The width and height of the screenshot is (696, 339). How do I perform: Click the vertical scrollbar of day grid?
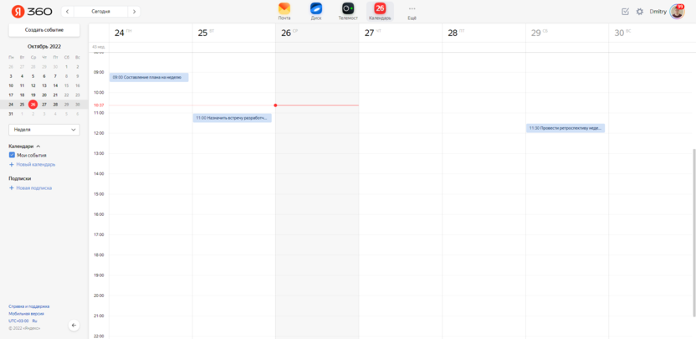pyautogui.click(x=693, y=234)
